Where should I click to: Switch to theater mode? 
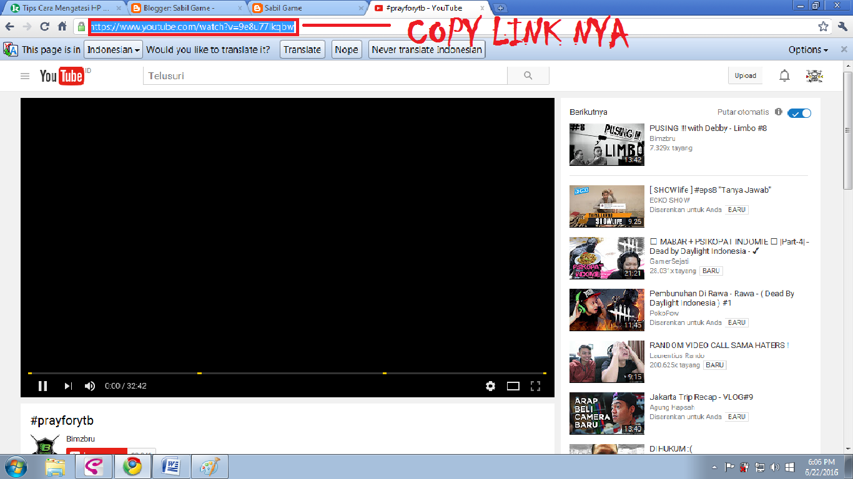(x=513, y=386)
